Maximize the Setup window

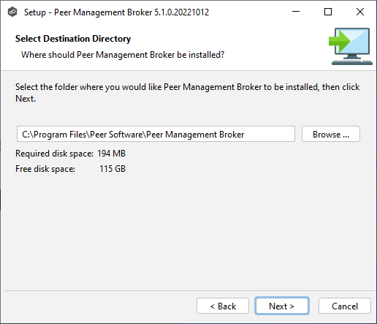[x=328, y=12]
